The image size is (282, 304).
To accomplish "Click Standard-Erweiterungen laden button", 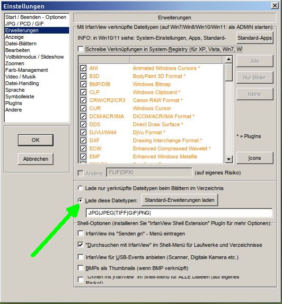I will [x=179, y=200].
